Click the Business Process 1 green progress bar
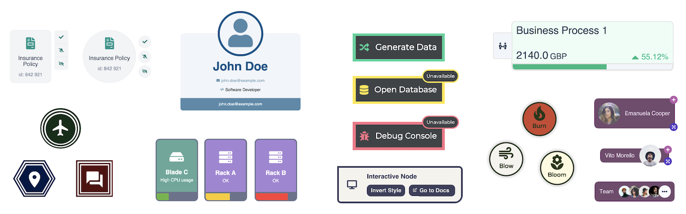686x214 pixels. click(x=560, y=67)
